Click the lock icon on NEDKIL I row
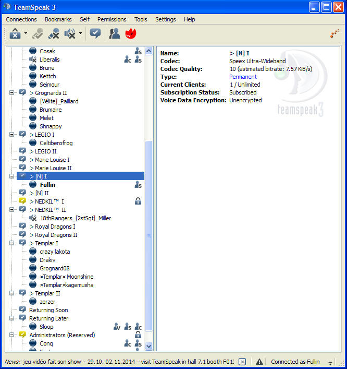Viewport: 347px width, 369px height. [x=138, y=201]
